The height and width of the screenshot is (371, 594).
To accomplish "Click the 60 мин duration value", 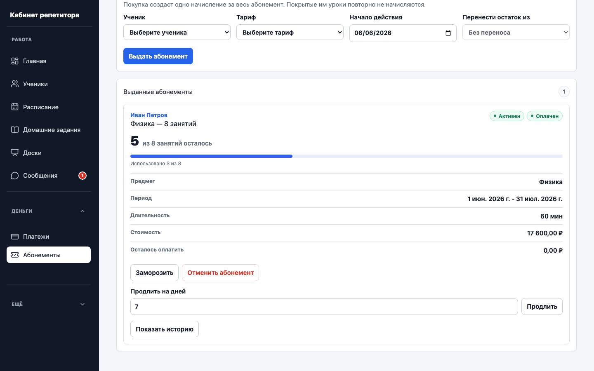I will click(552, 216).
